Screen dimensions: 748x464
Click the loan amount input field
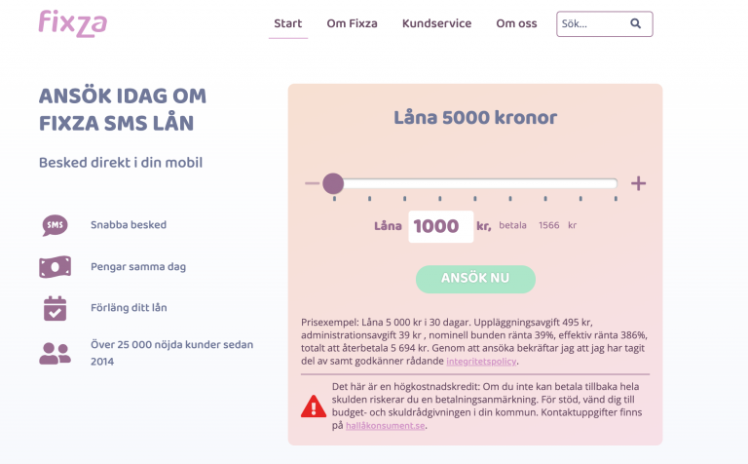coord(440,226)
